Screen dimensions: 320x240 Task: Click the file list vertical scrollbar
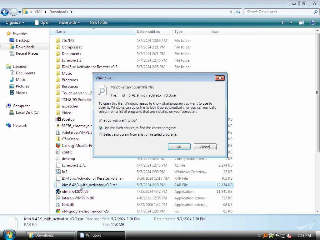pyautogui.click(x=317, y=92)
